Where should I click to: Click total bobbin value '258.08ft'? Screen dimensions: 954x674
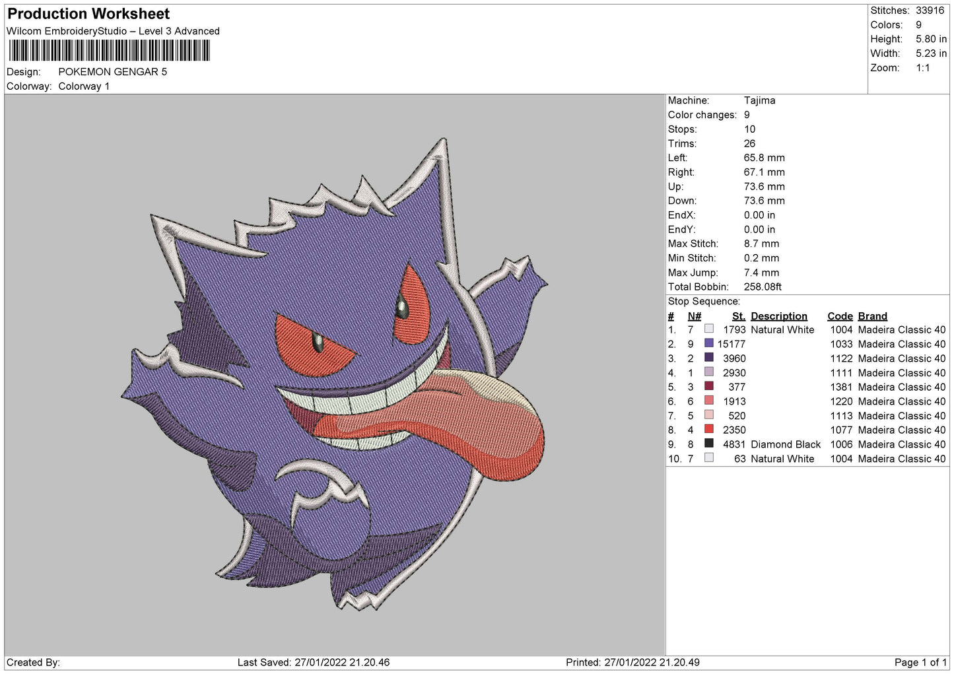pyautogui.click(x=763, y=287)
